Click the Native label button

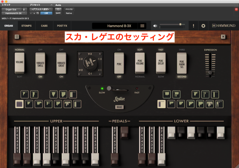pos(69,13)
